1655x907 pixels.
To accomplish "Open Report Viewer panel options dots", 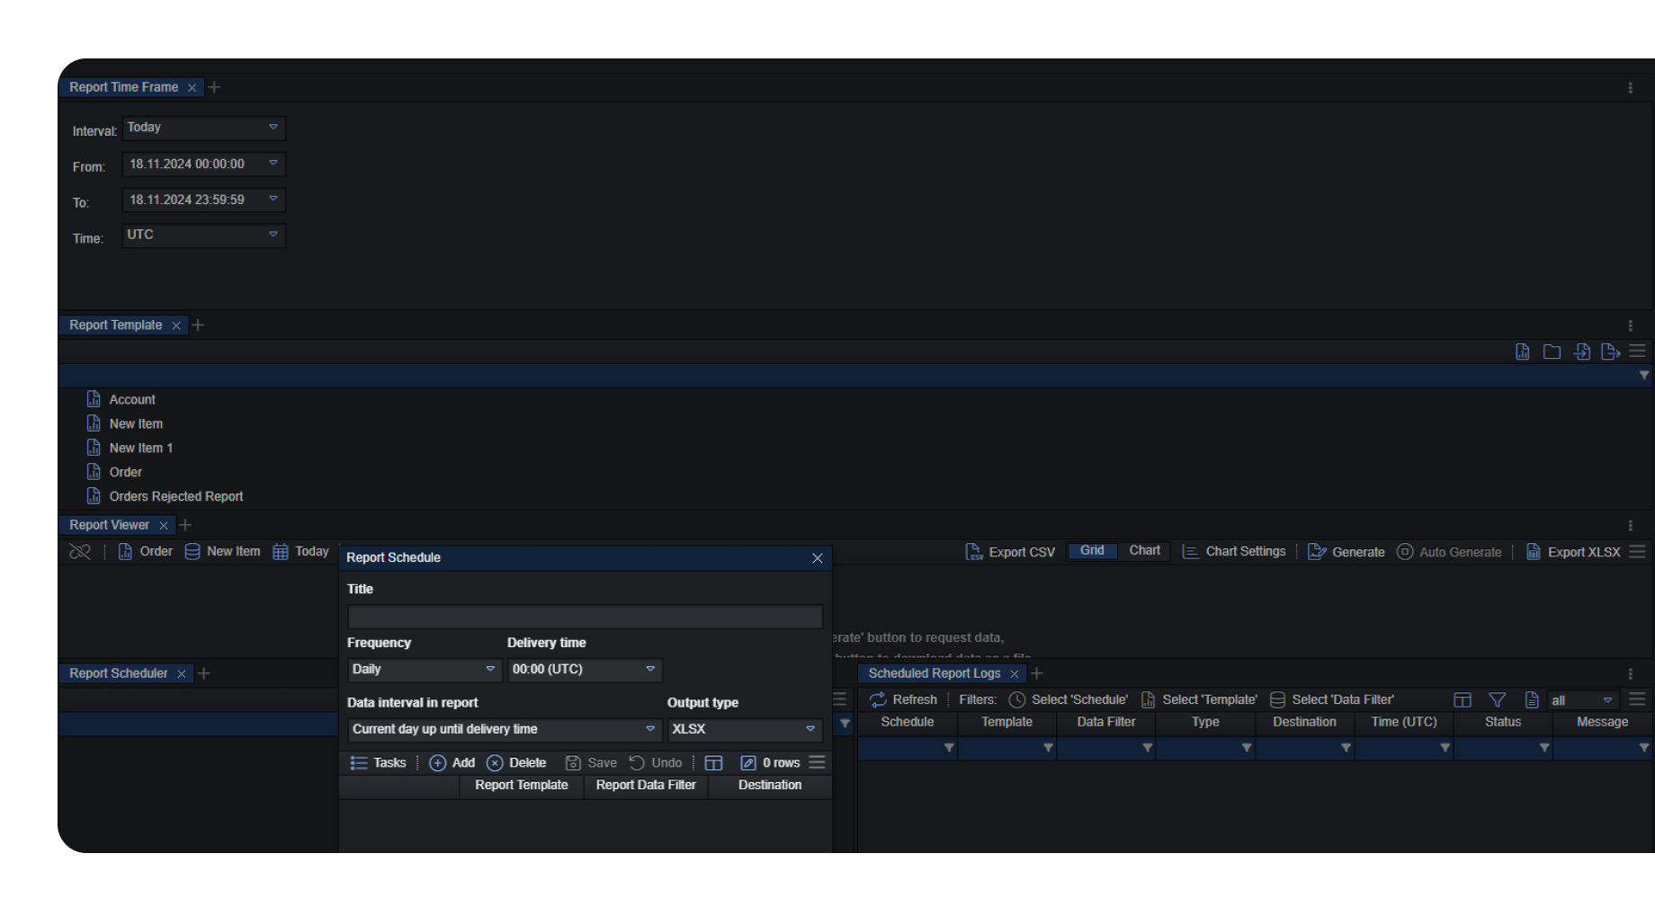I will [1630, 525].
